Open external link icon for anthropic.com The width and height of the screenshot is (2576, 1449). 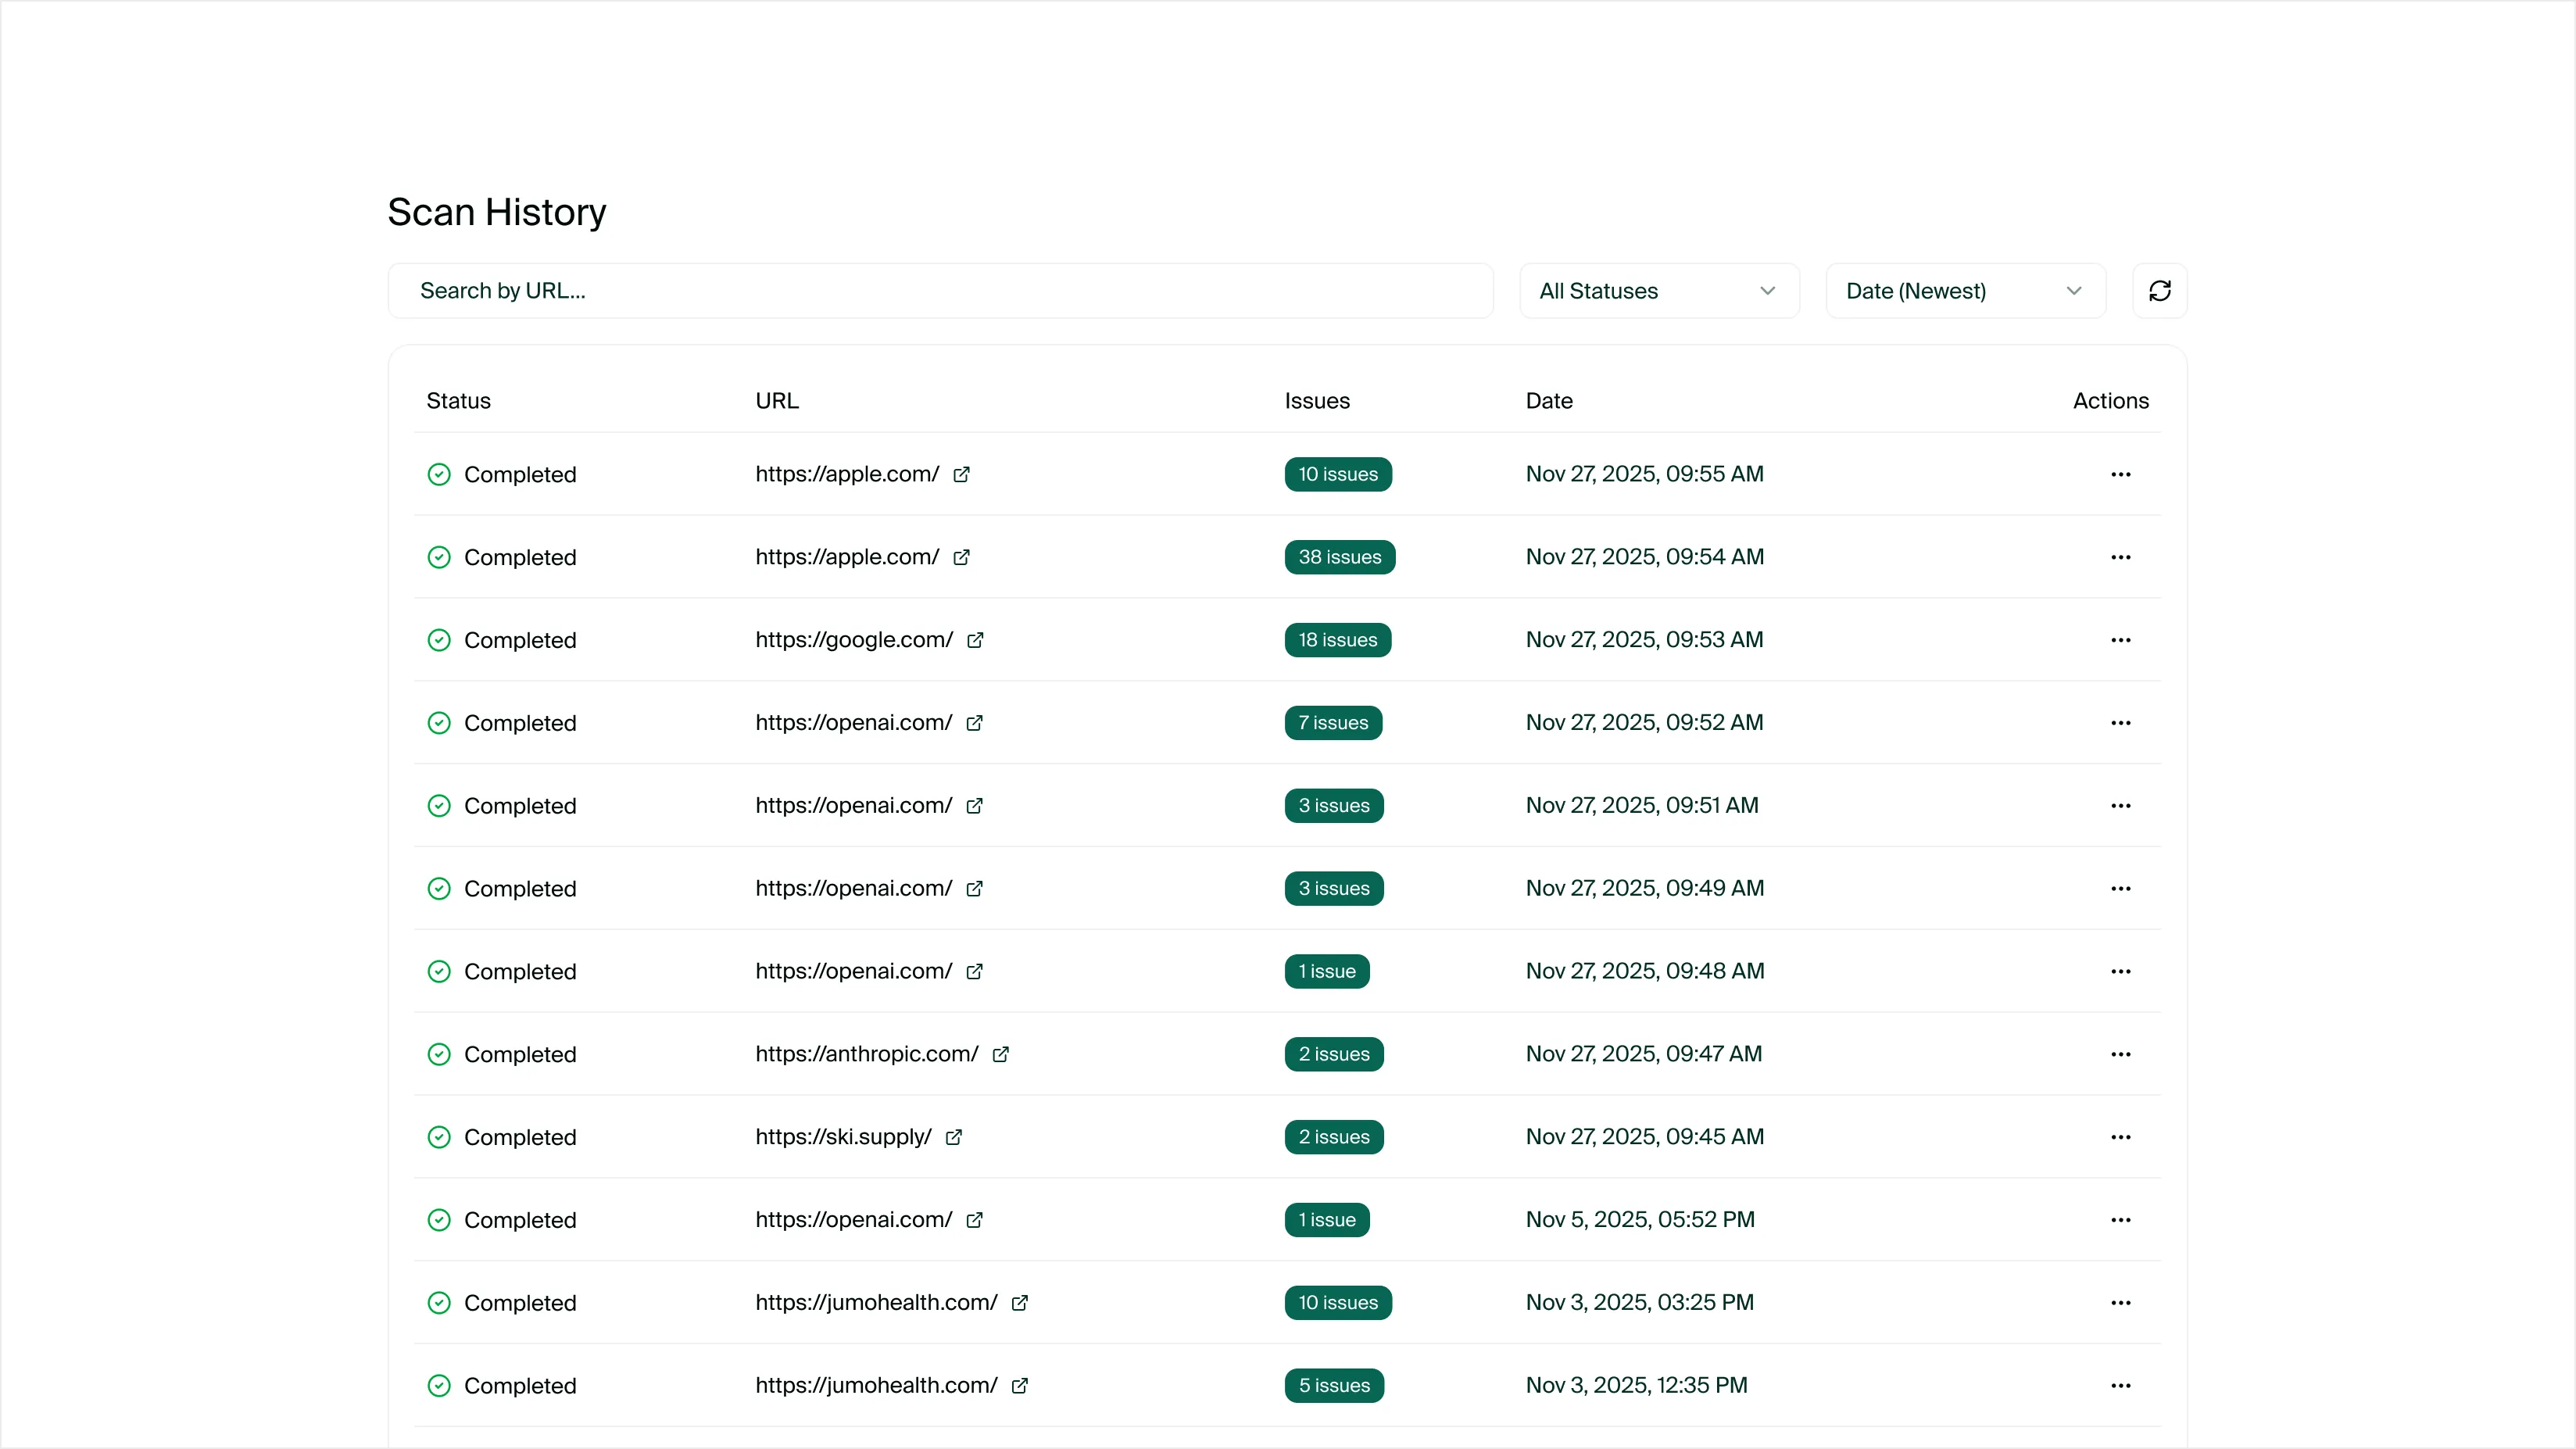[x=1000, y=1054]
